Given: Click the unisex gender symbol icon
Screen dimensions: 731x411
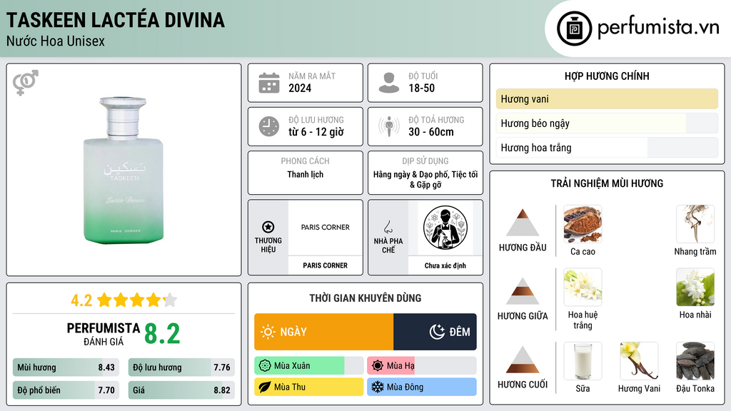Looking at the screenshot, I should [x=25, y=83].
